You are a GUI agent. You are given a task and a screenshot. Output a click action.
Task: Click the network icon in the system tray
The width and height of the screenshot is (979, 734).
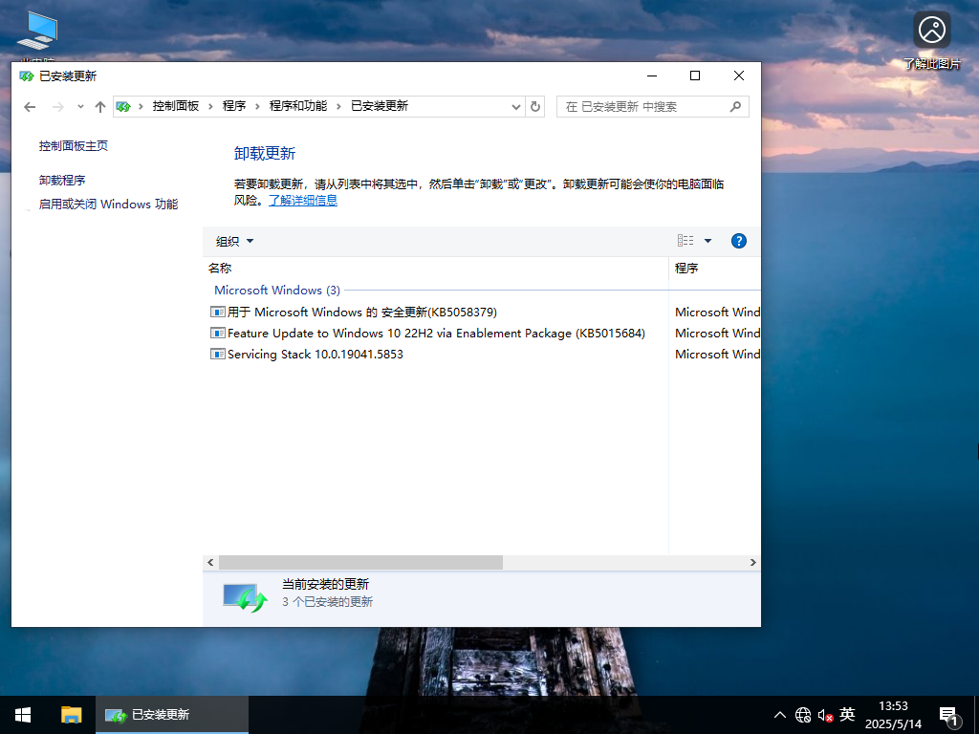(802, 714)
